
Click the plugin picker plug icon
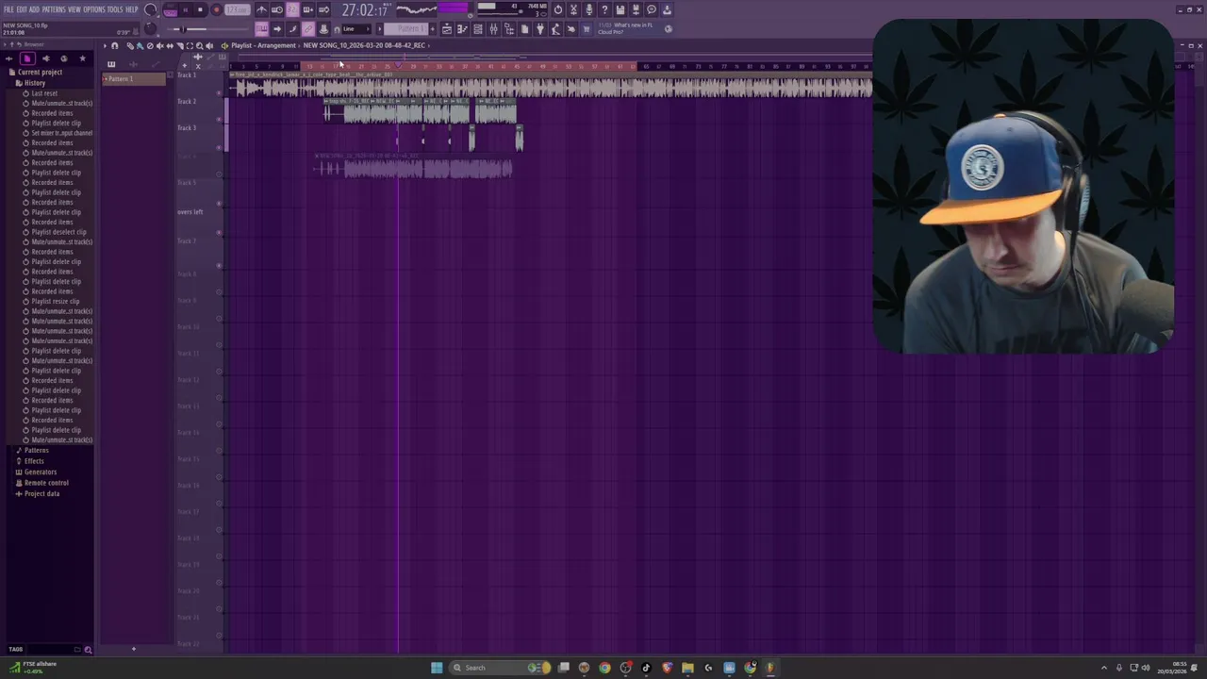(540, 29)
